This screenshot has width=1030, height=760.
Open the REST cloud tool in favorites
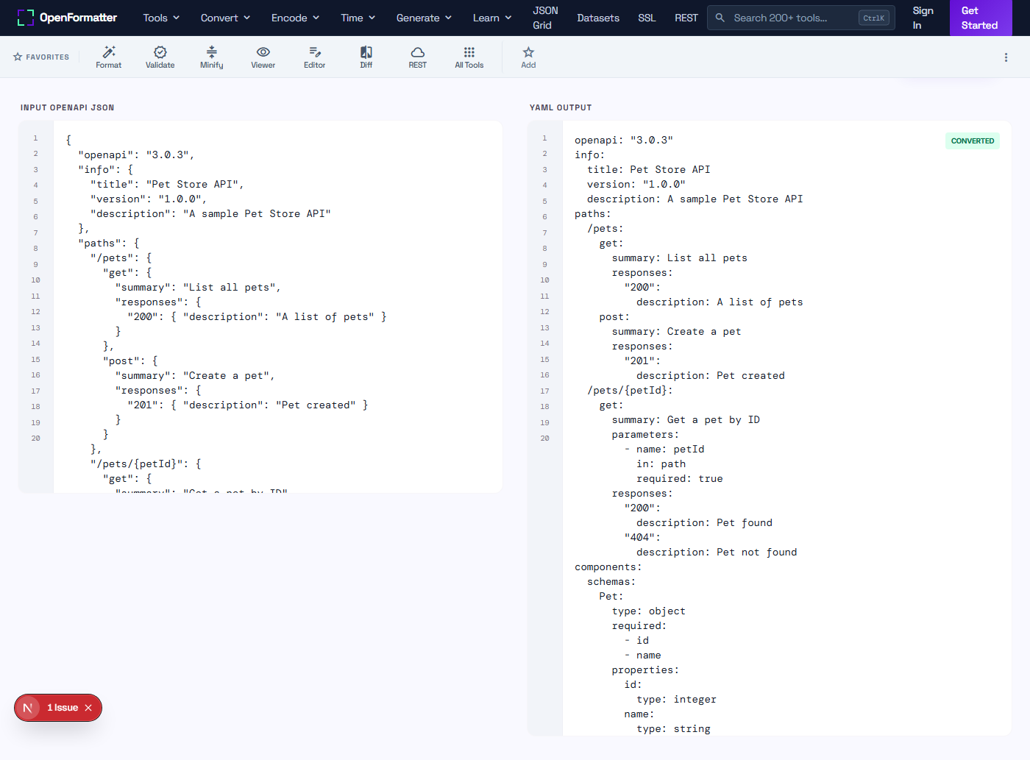418,57
